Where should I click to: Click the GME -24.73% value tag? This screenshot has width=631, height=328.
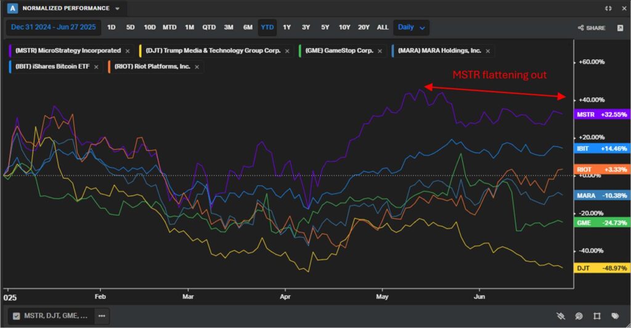(x=601, y=223)
